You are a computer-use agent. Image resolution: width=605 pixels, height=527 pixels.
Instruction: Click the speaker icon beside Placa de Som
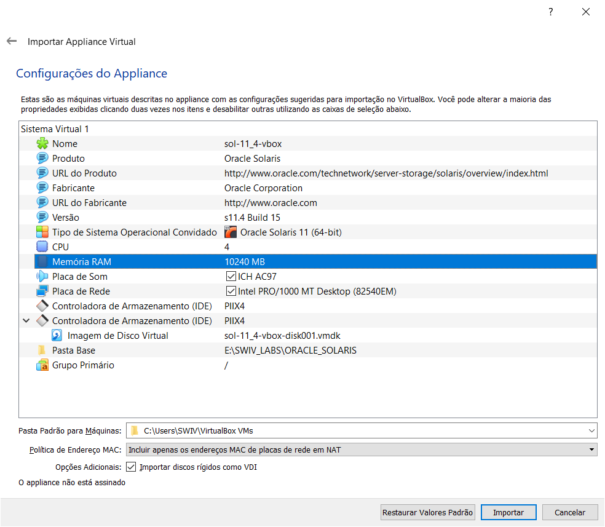(x=42, y=276)
